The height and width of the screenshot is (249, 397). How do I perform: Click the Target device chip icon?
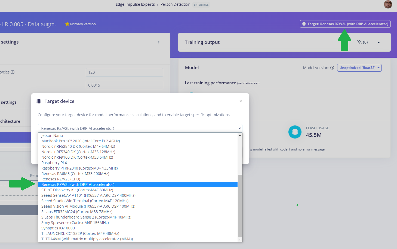pyautogui.click(x=39, y=101)
